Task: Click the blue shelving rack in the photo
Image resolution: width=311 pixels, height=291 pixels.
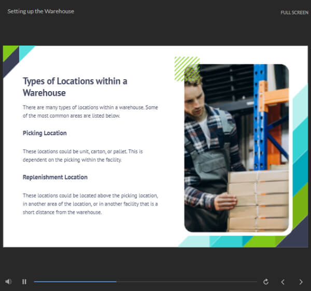Action: [260, 114]
